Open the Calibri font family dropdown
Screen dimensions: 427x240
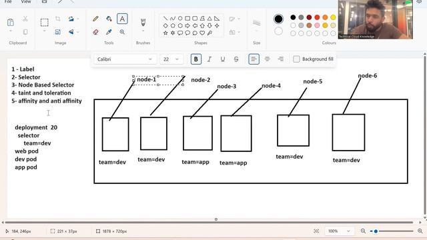pyautogui.click(x=125, y=59)
